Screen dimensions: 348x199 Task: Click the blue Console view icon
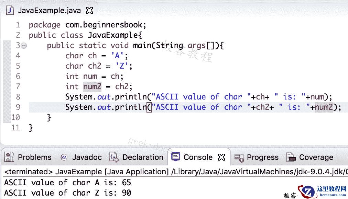click(176, 157)
